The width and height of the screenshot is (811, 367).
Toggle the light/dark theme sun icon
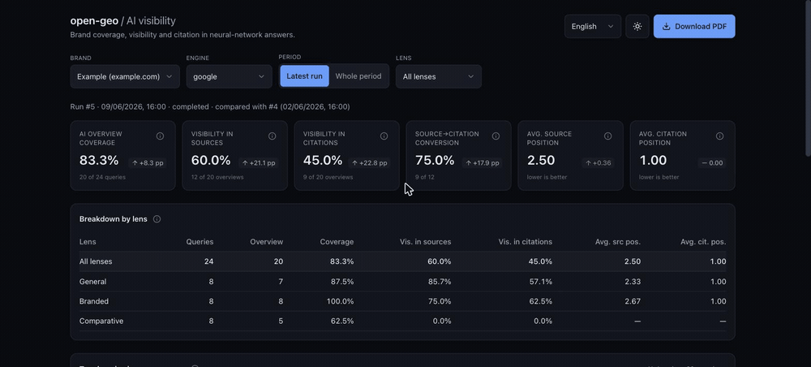tap(637, 27)
